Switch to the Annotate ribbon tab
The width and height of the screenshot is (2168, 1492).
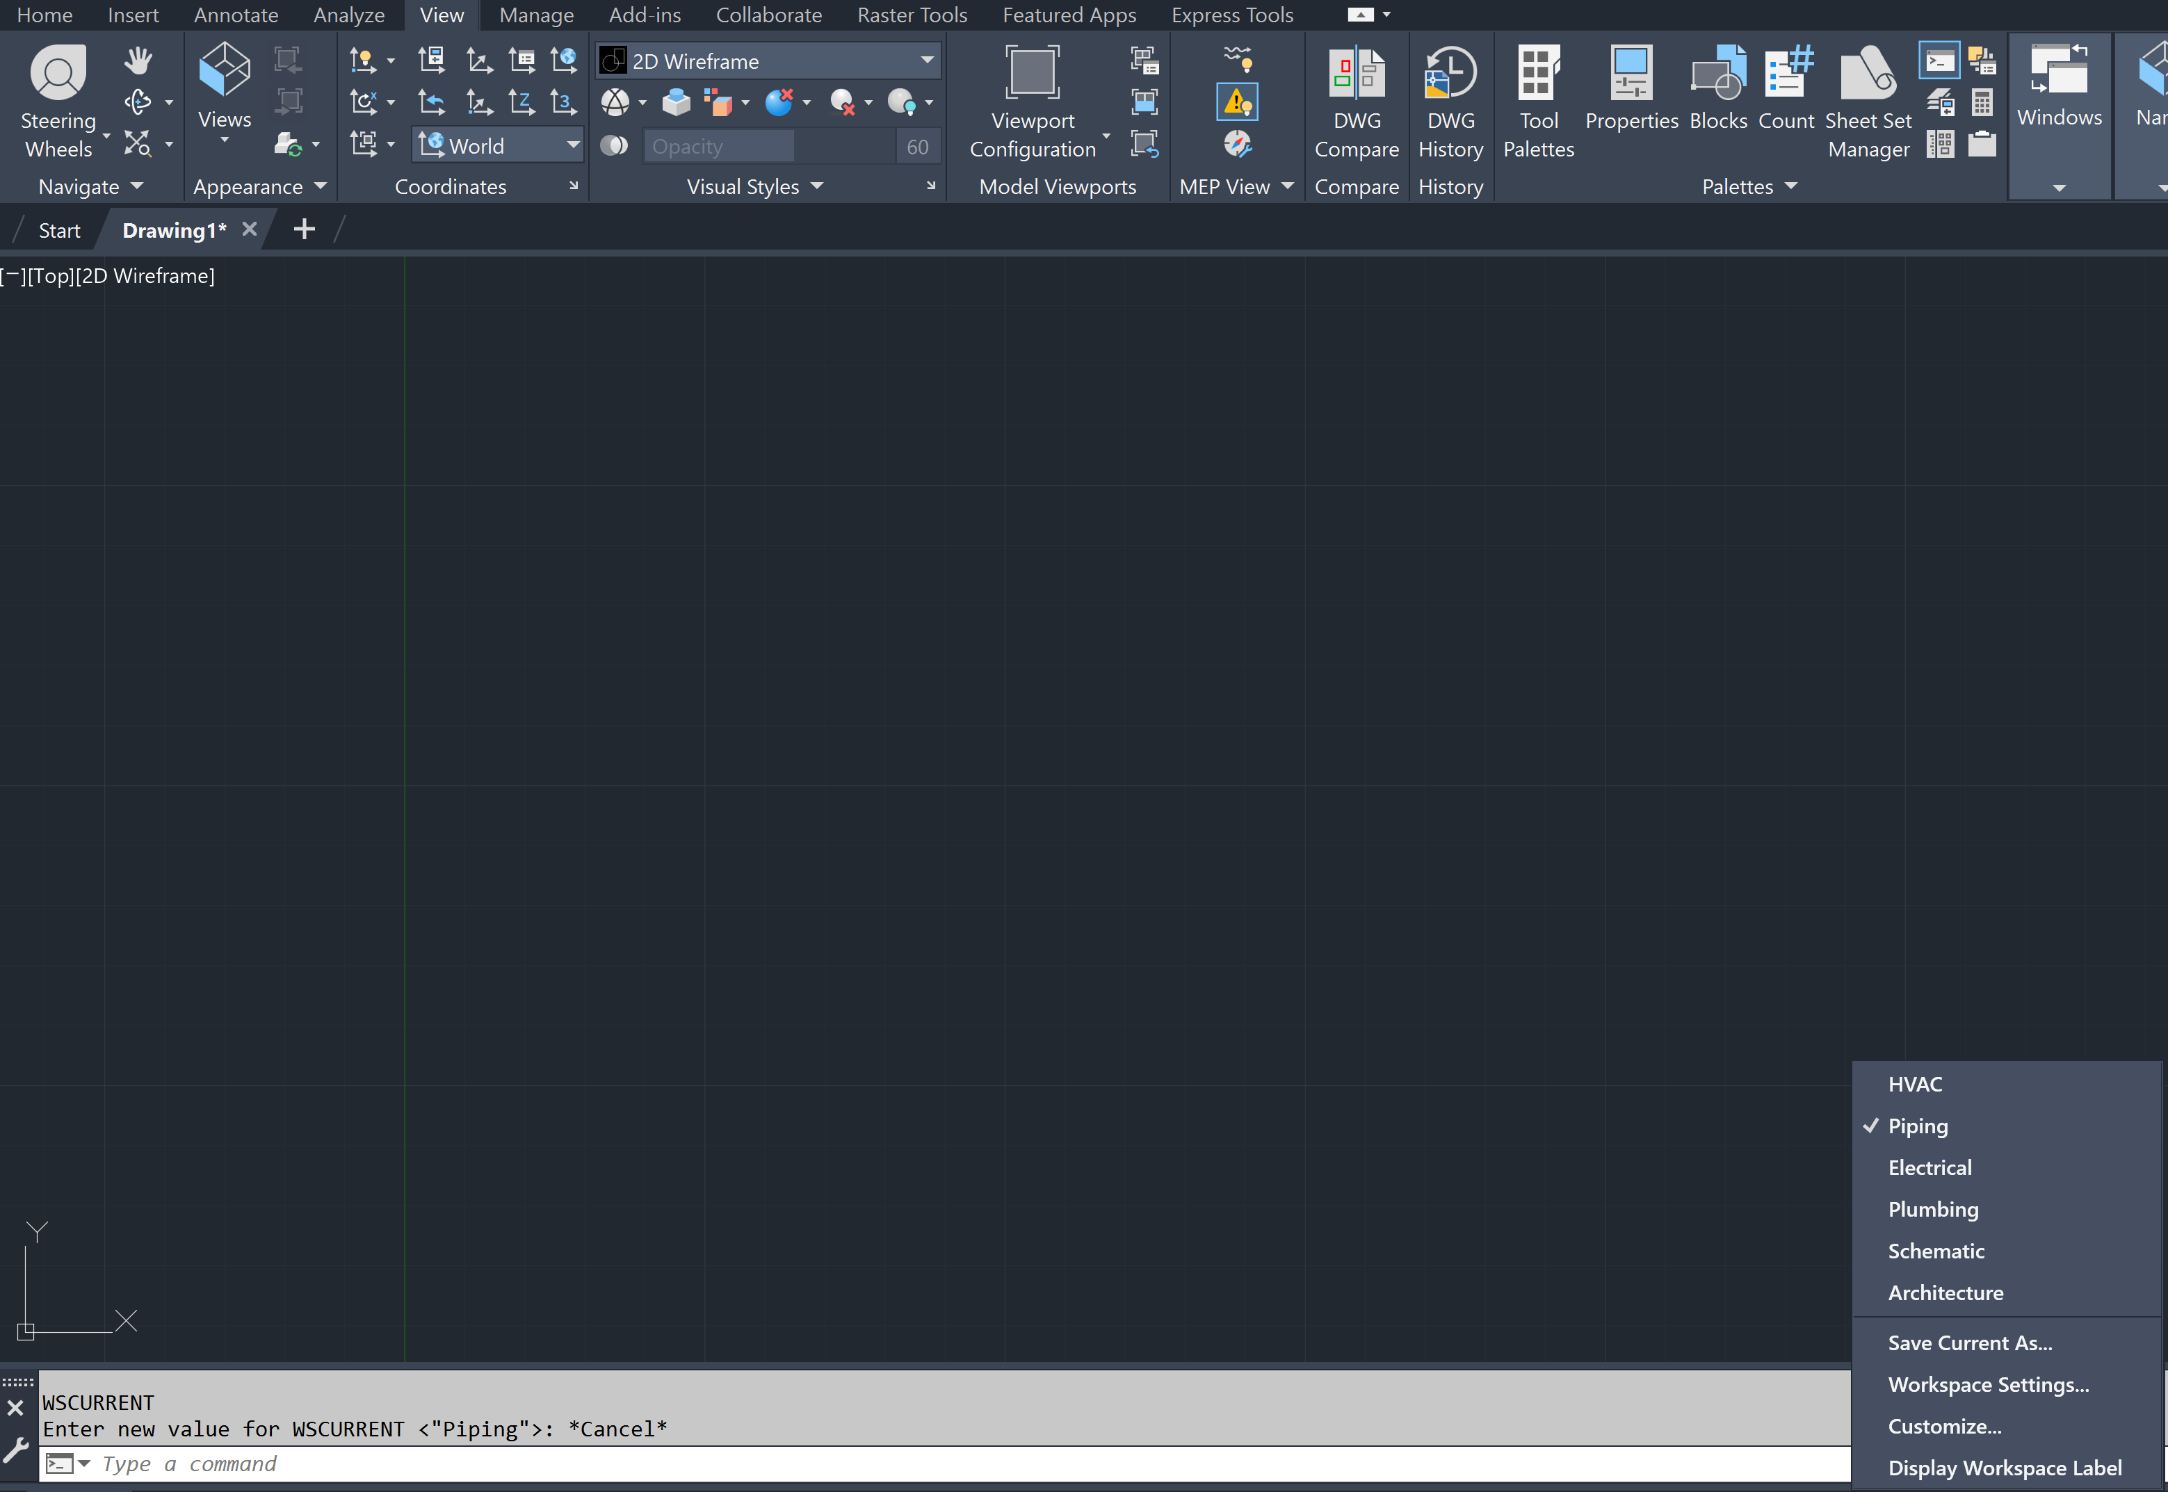coord(236,15)
